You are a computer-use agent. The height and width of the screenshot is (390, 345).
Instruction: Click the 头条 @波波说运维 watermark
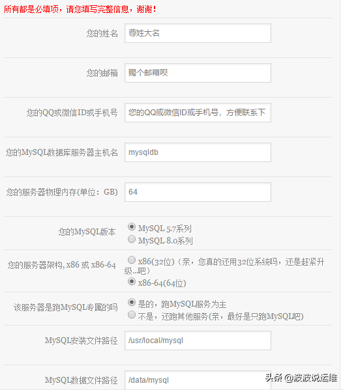[301, 378]
